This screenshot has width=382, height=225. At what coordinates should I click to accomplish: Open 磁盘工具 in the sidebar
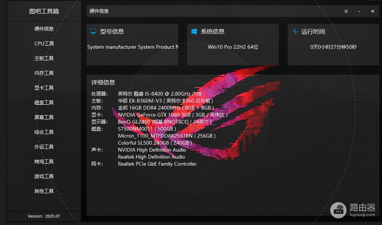pos(44,103)
